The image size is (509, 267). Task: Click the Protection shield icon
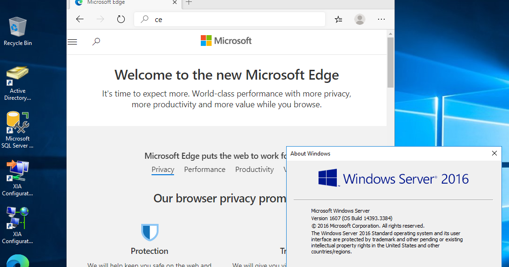point(150,232)
